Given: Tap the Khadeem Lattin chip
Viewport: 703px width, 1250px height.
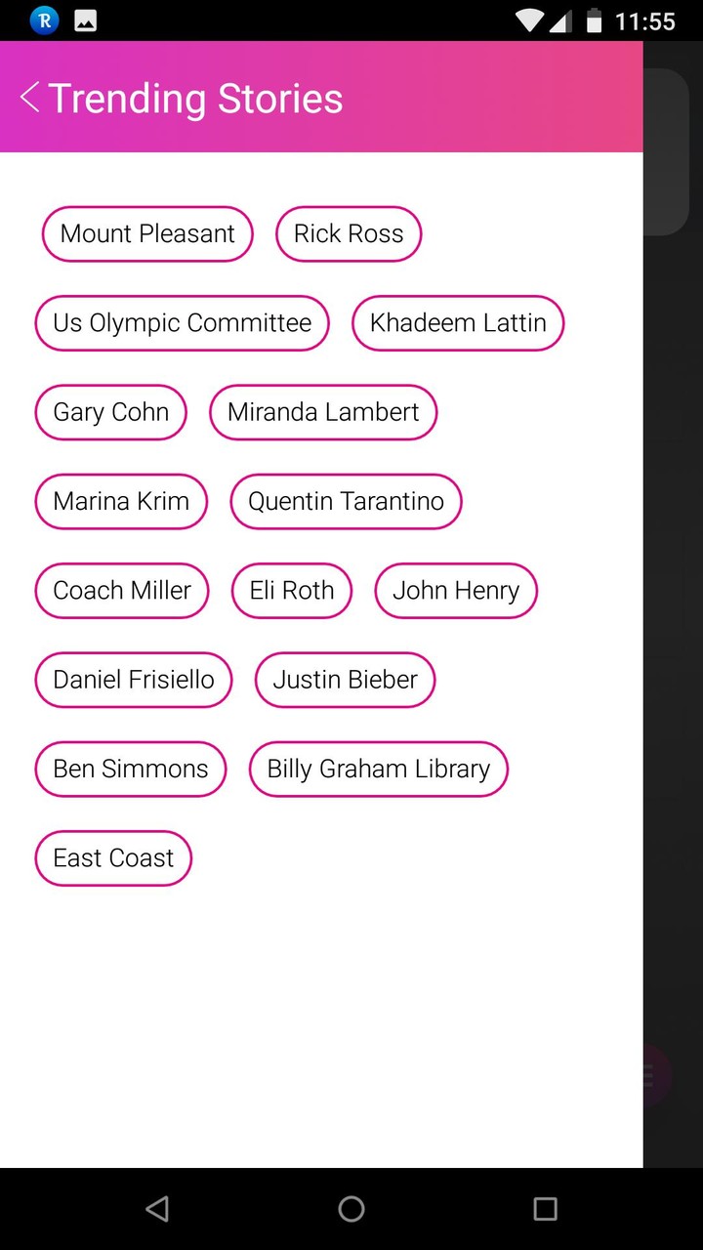Looking at the screenshot, I should point(458,323).
